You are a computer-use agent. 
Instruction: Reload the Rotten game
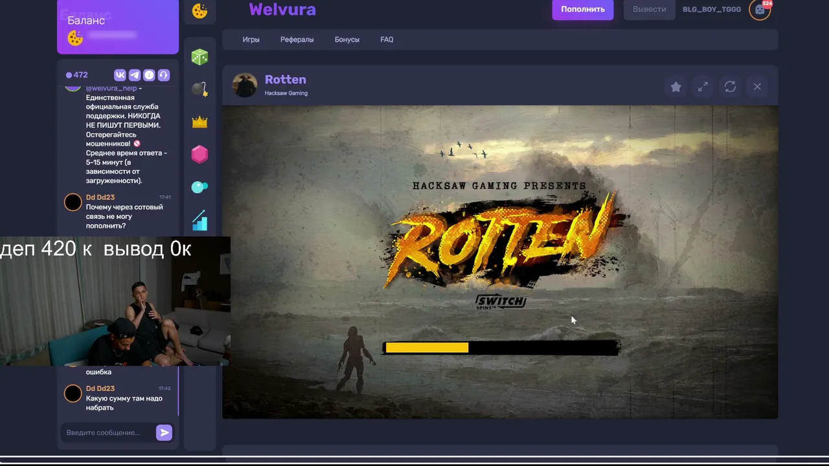(730, 87)
